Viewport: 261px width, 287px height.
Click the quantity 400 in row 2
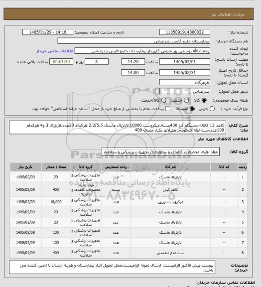point(56,190)
